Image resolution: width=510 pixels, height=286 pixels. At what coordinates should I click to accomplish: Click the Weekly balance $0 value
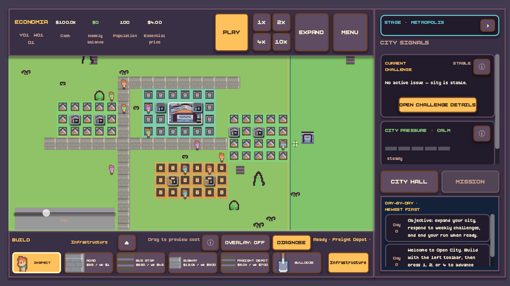click(x=95, y=22)
